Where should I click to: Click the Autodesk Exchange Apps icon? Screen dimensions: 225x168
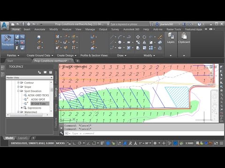click(184, 24)
